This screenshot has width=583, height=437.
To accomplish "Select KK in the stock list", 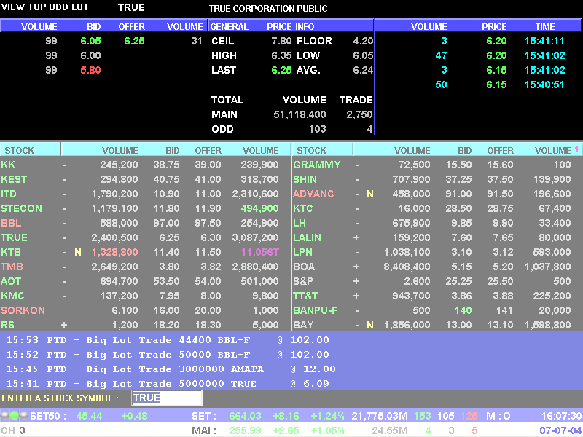I will (8, 165).
